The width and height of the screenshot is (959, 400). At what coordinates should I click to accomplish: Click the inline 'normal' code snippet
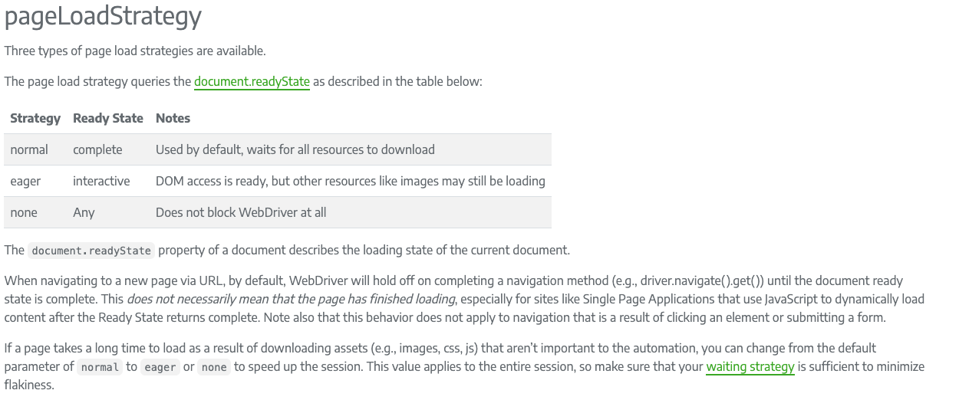tap(100, 367)
